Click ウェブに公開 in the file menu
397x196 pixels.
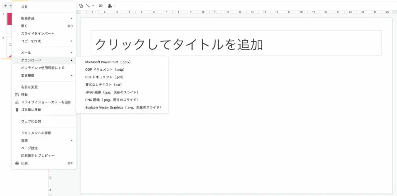tap(31, 121)
